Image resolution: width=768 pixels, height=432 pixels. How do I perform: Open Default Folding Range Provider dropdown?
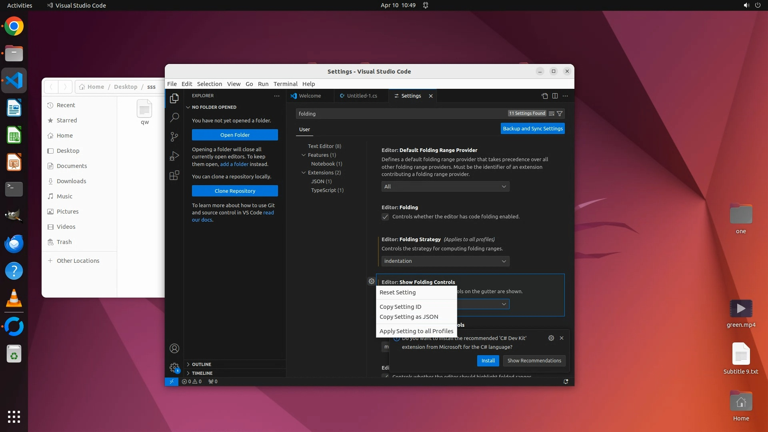coord(445,187)
